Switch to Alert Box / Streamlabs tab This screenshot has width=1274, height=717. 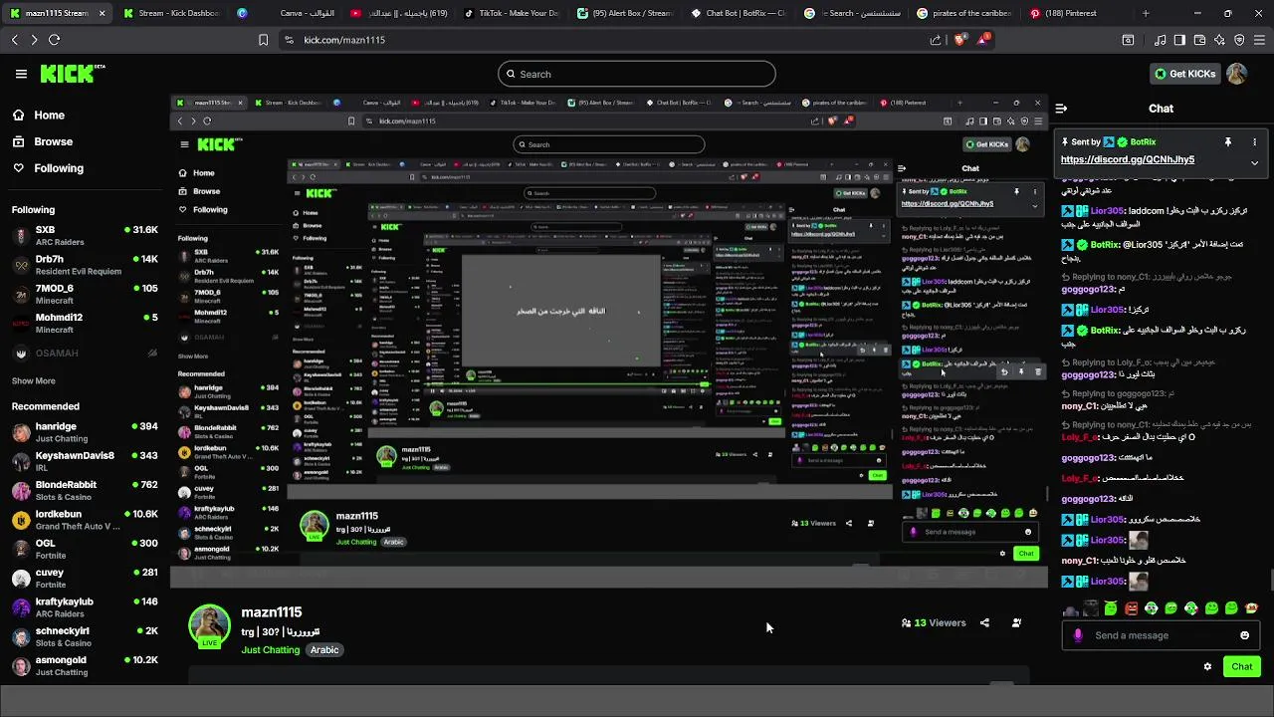tap(627, 14)
